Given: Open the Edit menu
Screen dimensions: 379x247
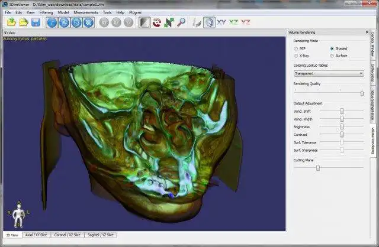Looking at the screenshot, I should click(x=18, y=12).
